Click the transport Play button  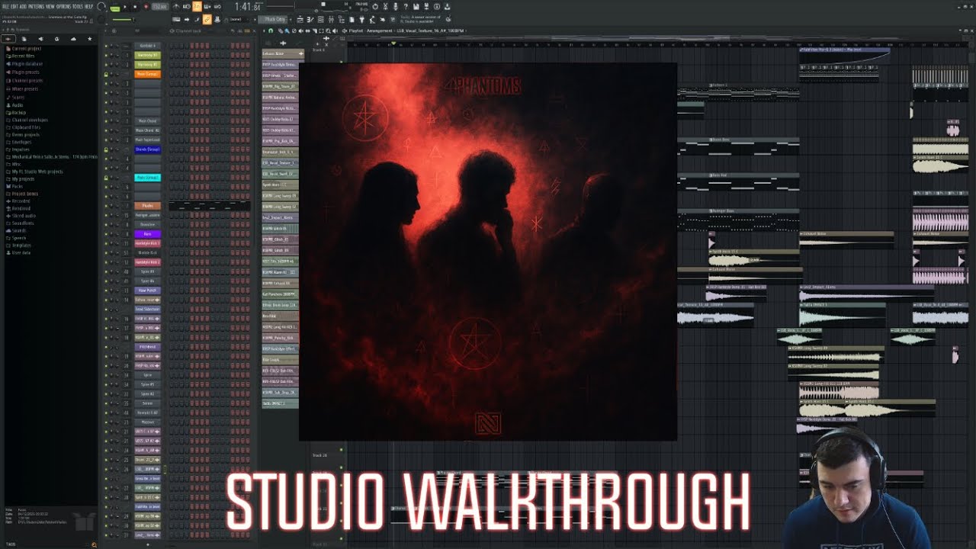[126, 7]
